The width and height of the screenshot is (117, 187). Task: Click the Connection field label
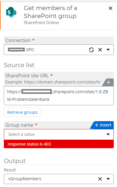[18, 40]
